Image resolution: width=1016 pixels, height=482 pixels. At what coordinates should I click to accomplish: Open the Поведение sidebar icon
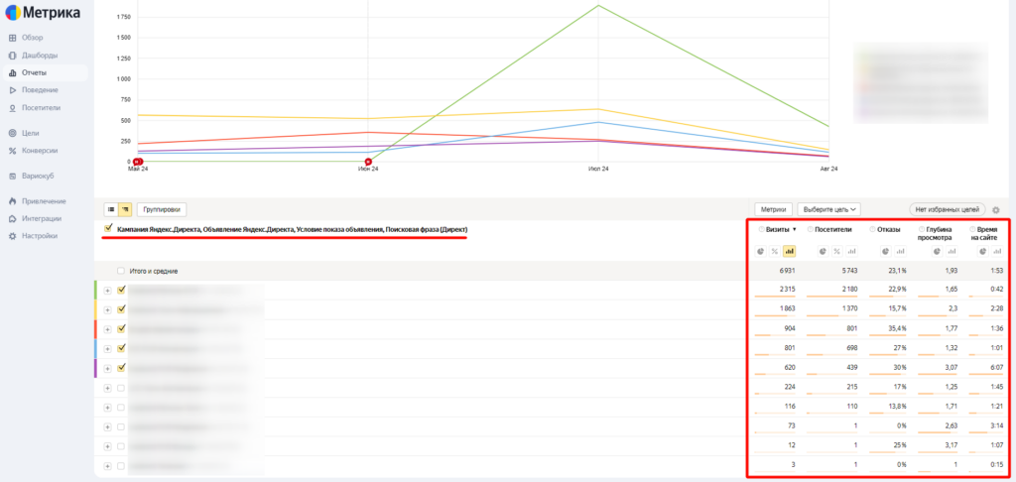click(x=12, y=90)
